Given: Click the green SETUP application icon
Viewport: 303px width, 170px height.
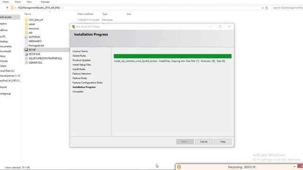Looking at the screenshot, I should (27, 50).
